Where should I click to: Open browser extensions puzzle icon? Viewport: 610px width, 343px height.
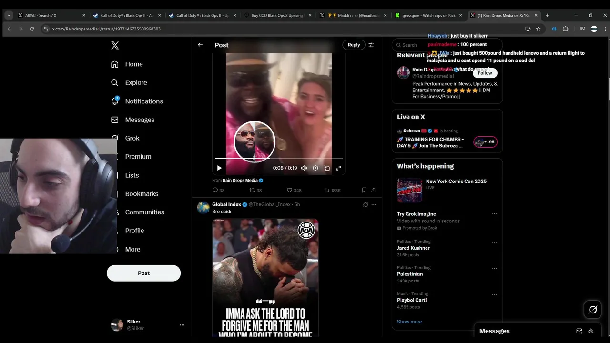click(x=566, y=29)
